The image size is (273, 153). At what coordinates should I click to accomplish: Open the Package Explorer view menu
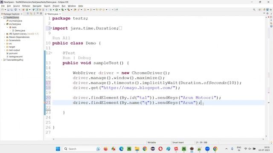34,14
